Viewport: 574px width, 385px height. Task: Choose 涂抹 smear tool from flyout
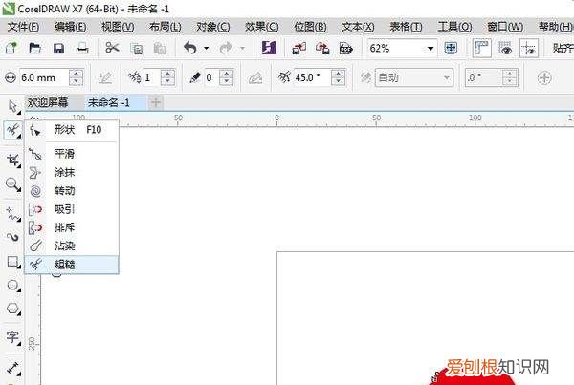tap(72, 172)
